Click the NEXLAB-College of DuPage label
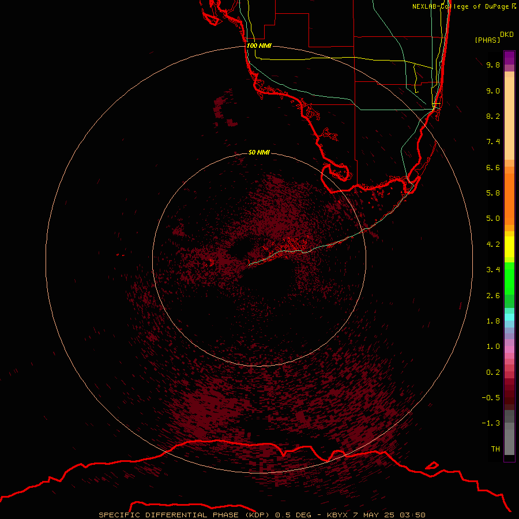The image size is (519, 519). (x=460, y=6)
